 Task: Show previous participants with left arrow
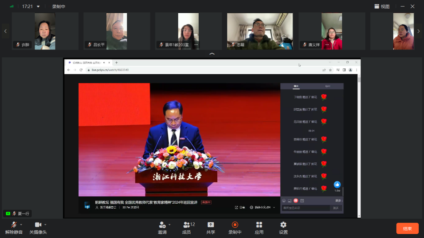[5, 31]
